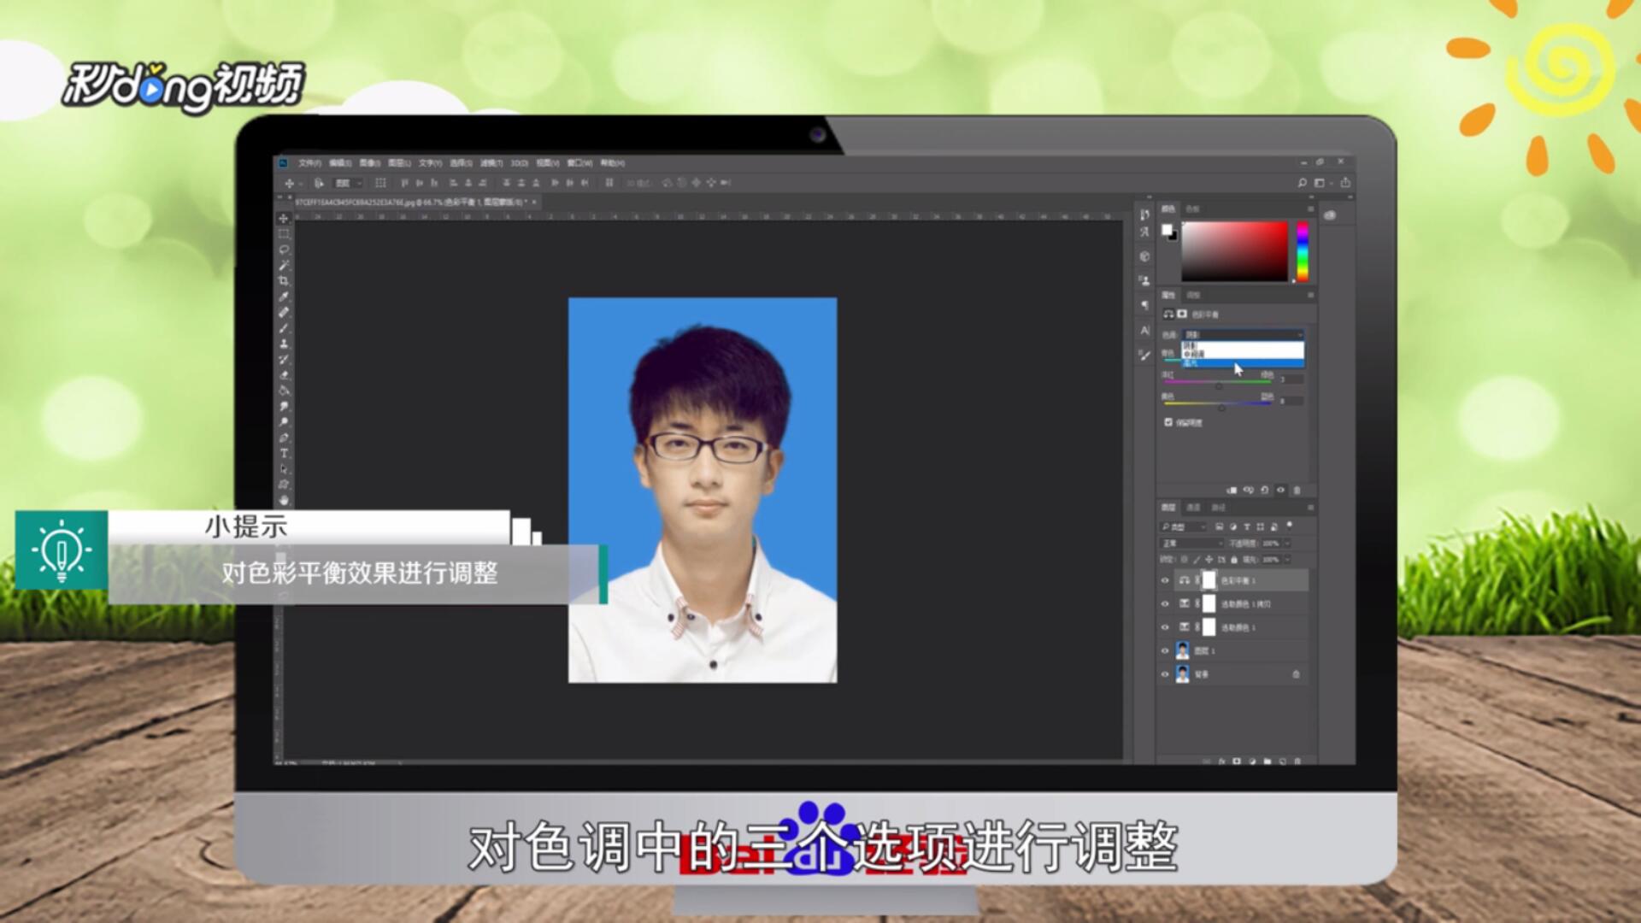Open the Tone dropdown in Properties
1641x923 pixels.
tap(1244, 335)
